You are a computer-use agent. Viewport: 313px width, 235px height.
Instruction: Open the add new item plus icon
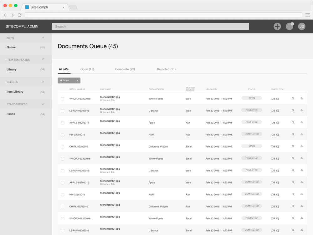click(x=277, y=26)
